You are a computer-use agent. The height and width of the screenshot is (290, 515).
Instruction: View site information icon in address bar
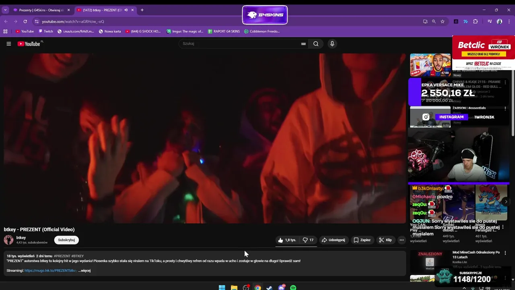tap(37, 21)
